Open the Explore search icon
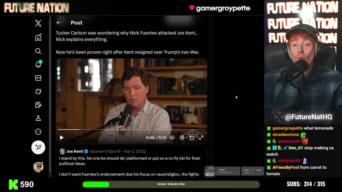 38,51
